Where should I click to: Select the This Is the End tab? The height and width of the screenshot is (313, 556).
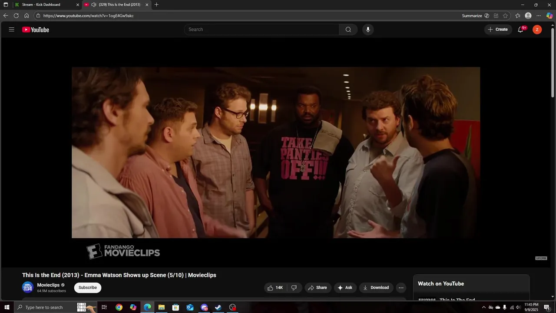point(116,5)
